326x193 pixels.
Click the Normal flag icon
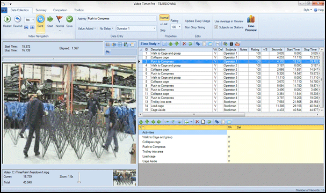point(60,19)
